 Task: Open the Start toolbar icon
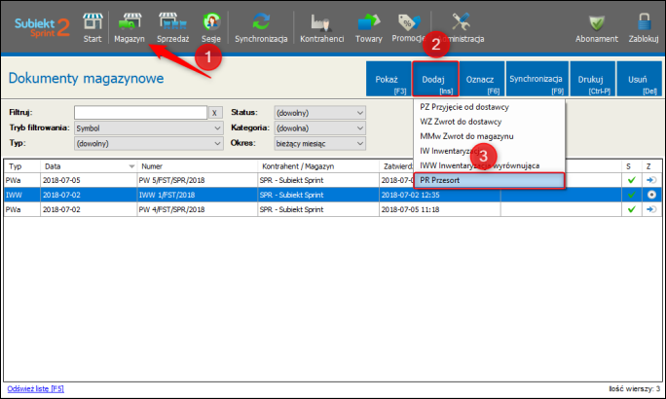(92, 25)
